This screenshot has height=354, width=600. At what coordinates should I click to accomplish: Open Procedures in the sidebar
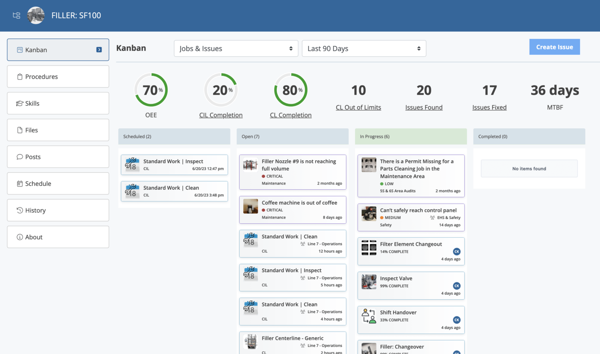click(58, 77)
